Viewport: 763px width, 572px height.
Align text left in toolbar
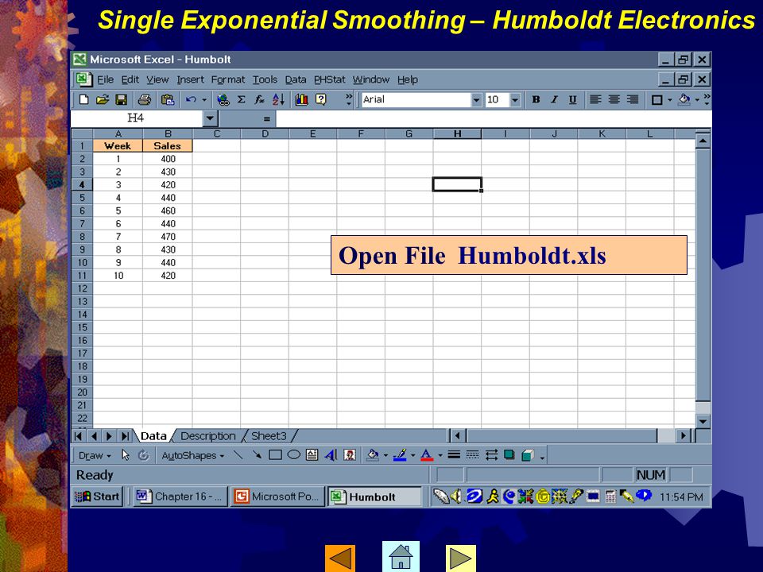click(595, 100)
